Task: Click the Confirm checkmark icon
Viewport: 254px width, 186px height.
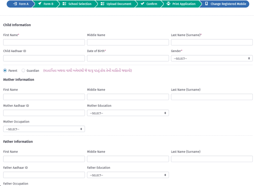Action: click(142, 4)
